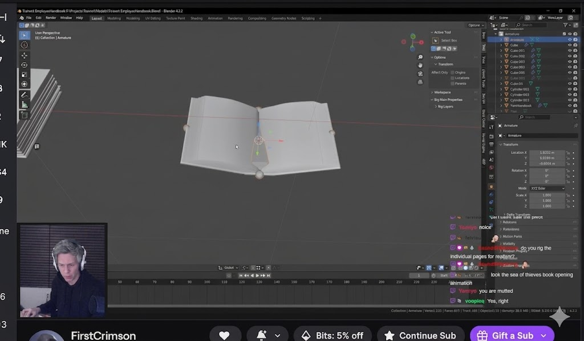Enable the Parents checkbox under Affect Only
Screen dimensions: 584x341
[452, 83]
